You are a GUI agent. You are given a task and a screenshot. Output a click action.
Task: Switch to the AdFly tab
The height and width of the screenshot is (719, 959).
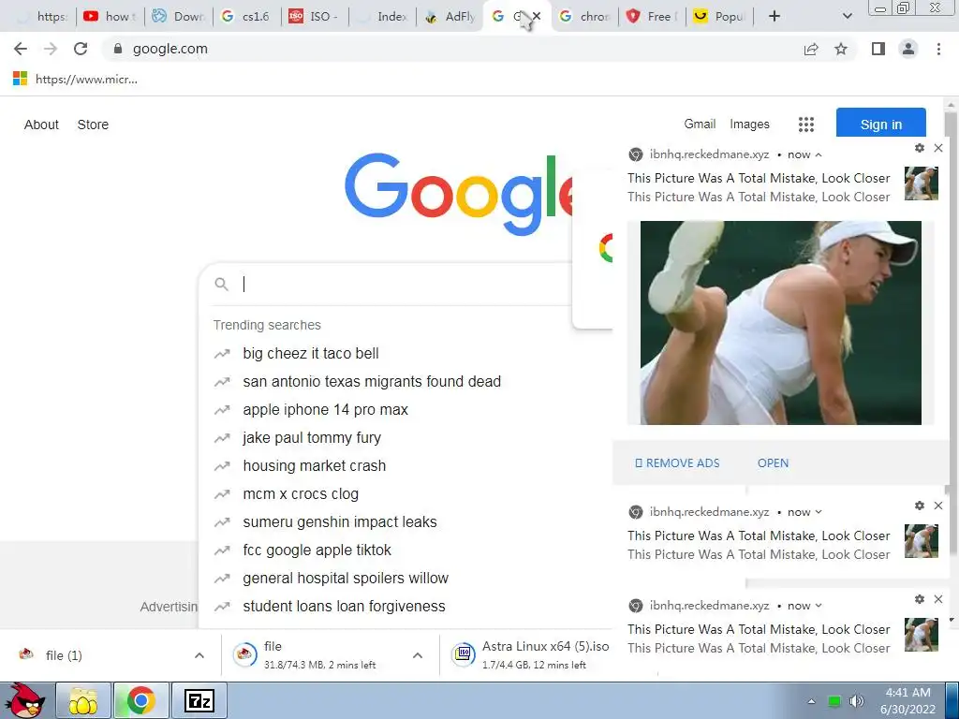click(x=450, y=17)
